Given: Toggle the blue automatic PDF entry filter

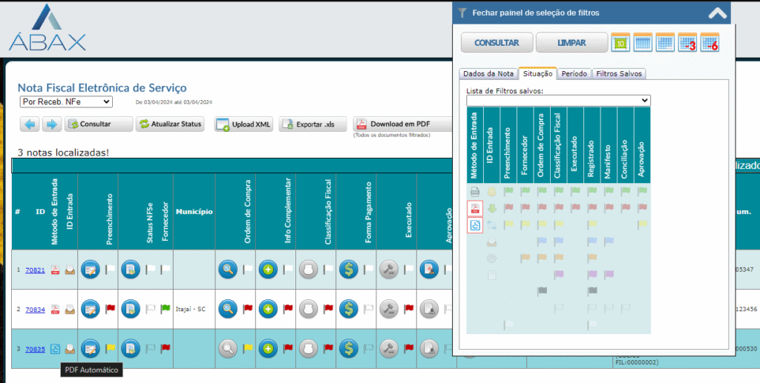Looking at the screenshot, I should pyautogui.click(x=475, y=225).
